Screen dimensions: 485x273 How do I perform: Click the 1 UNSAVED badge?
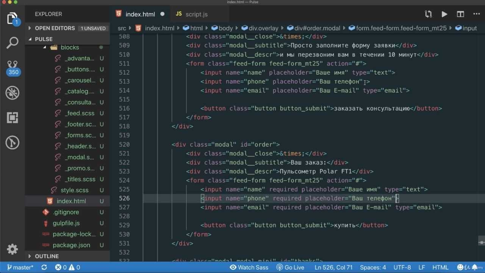coord(93,28)
